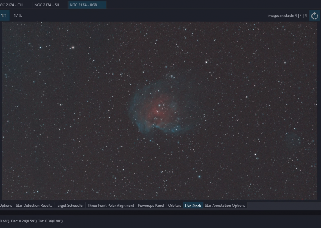Click the Images in stack counter
This screenshot has width=321, height=228.
pyautogui.click(x=287, y=16)
